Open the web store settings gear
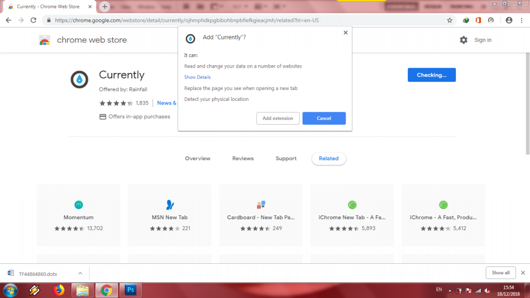The width and height of the screenshot is (530, 298). pos(463,40)
